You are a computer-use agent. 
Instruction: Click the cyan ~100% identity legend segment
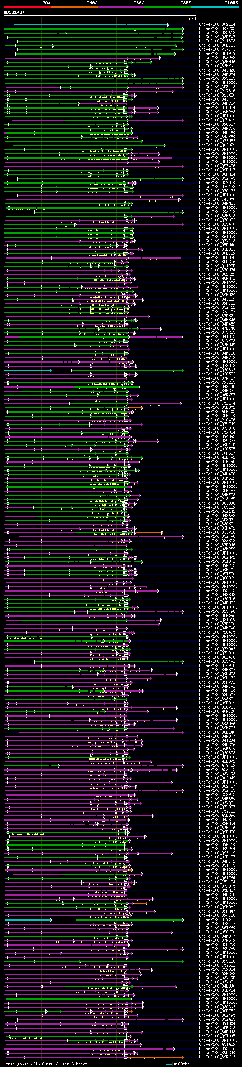[215, 7]
